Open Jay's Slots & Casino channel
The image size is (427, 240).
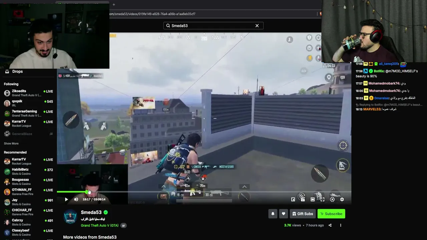pyautogui.click(x=28, y=202)
